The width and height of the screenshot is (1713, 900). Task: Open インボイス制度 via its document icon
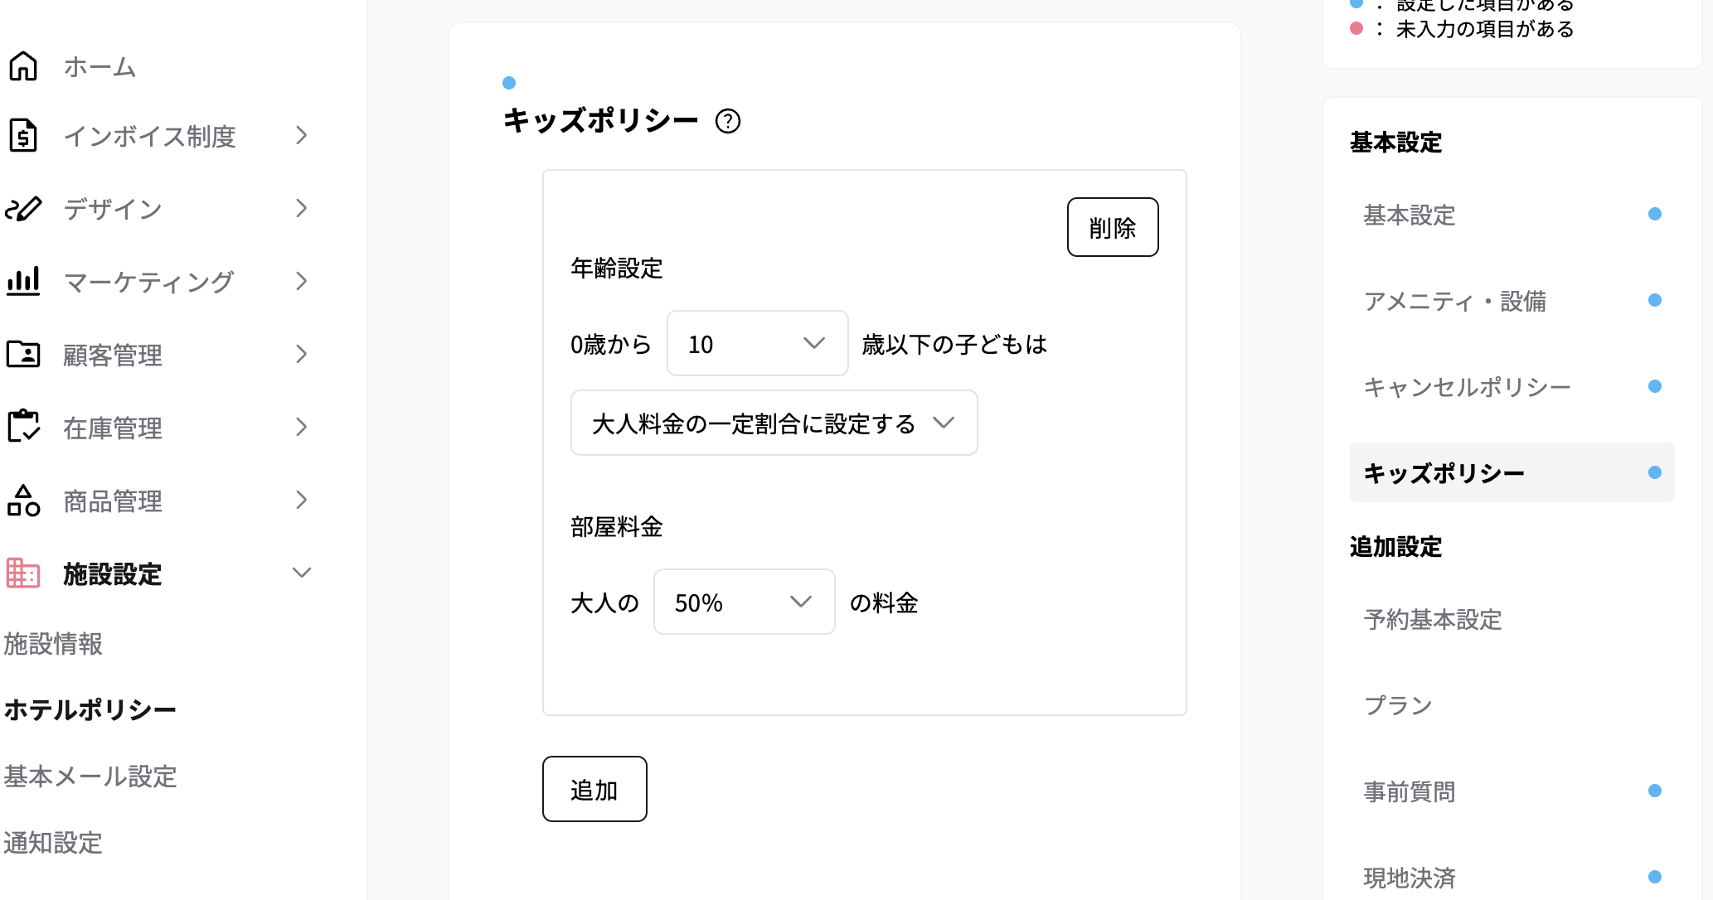click(x=24, y=135)
